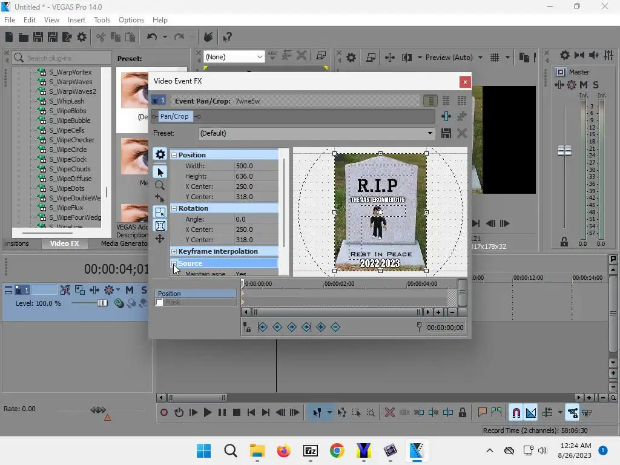Click the playback Rate slider
Image resolution: width=620 pixels, height=465 pixels.
(x=98, y=410)
